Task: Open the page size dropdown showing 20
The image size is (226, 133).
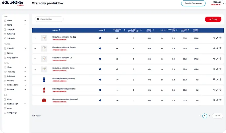Action: point(218,116)
